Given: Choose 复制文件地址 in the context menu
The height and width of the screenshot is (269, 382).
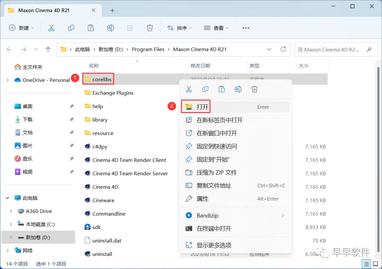Looking at the screenshot, I should click(235, 186).
